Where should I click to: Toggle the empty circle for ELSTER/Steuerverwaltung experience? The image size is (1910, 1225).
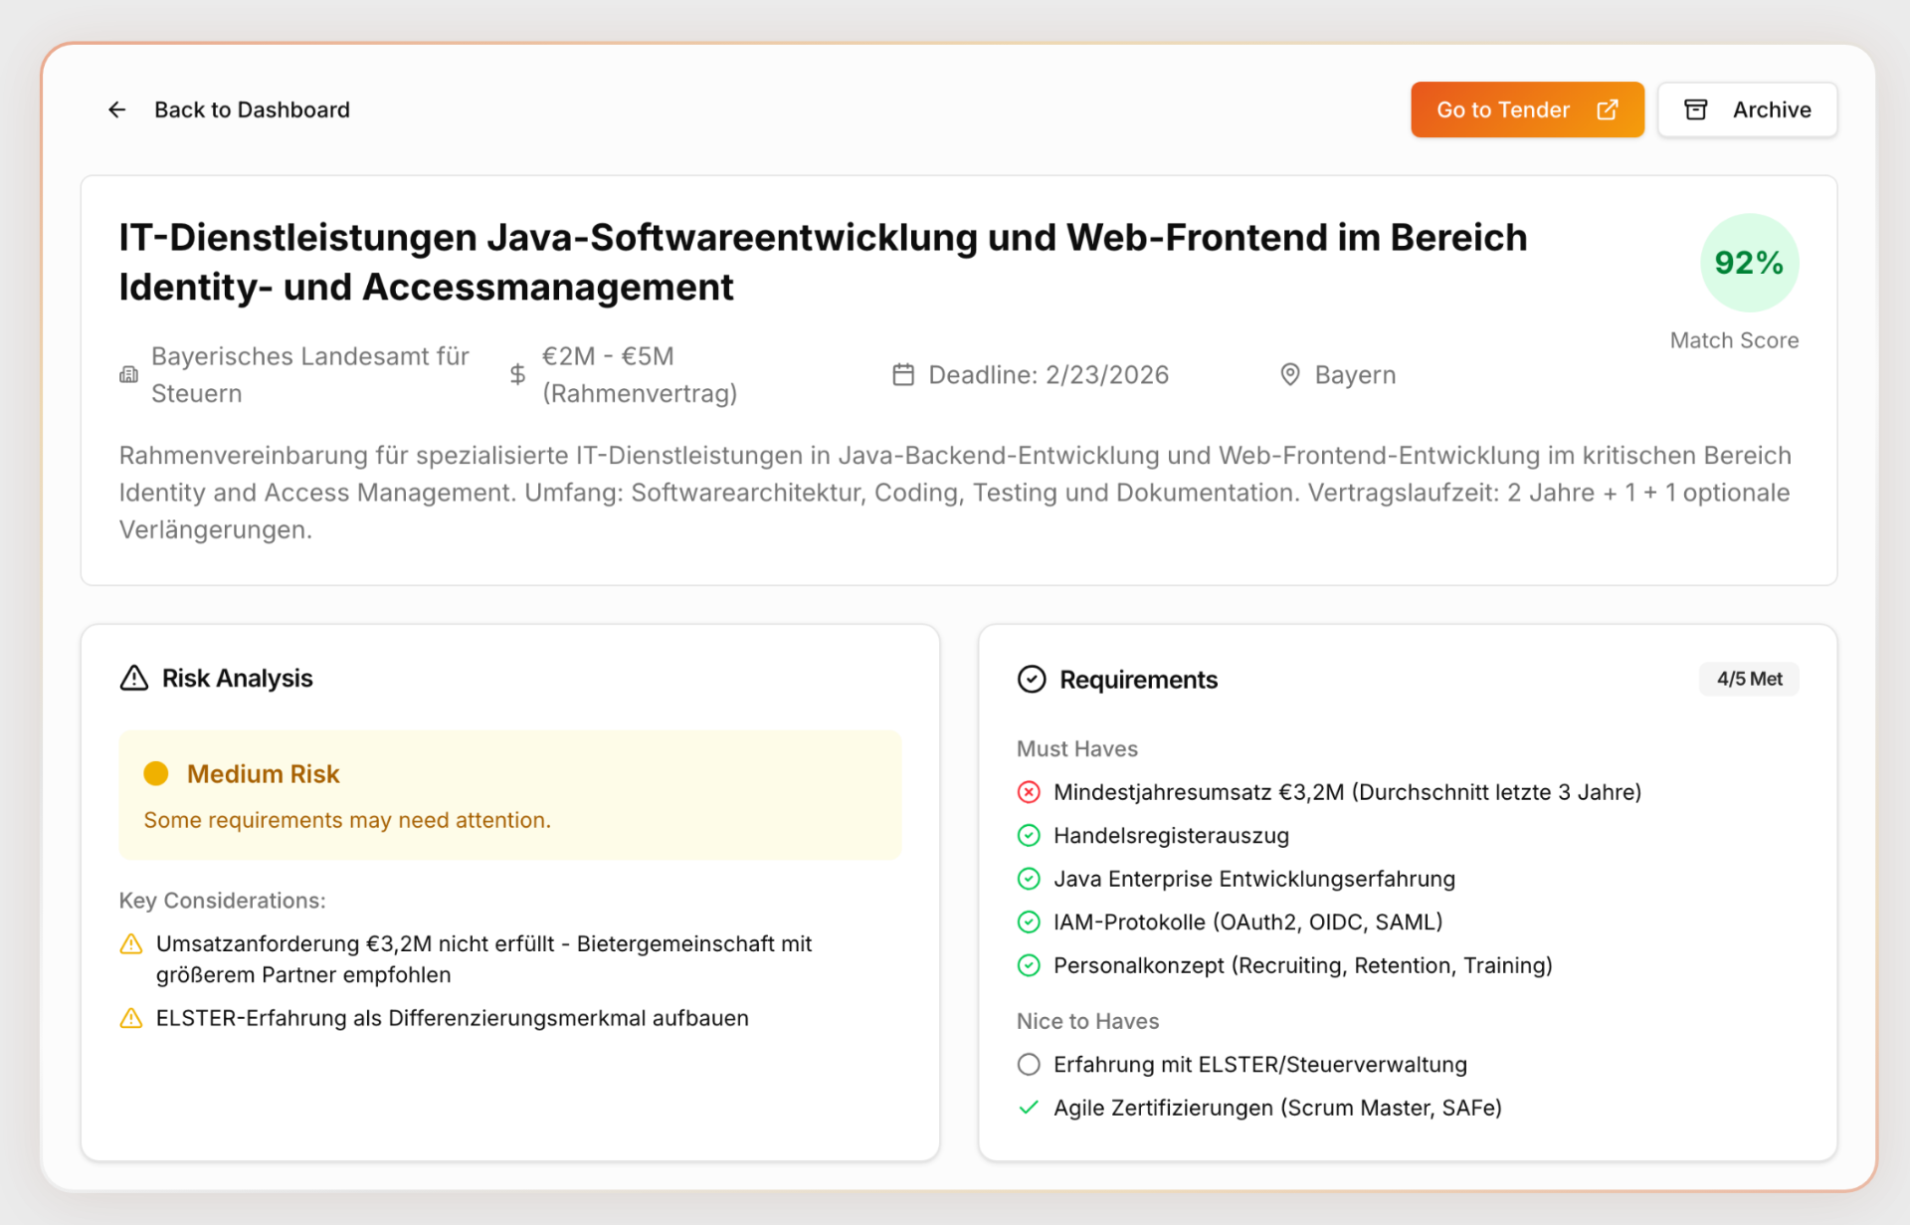1029,1065
